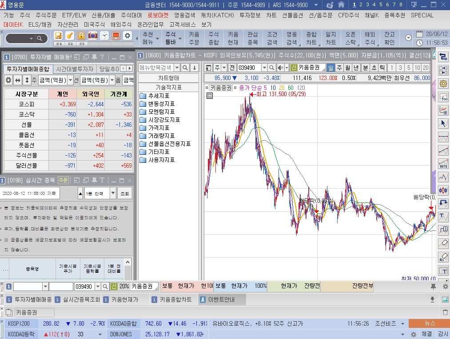The height and width of the screenshot is (339, 450).
Task: Select the 틱 tick period toggle
Action: point(382,68)
